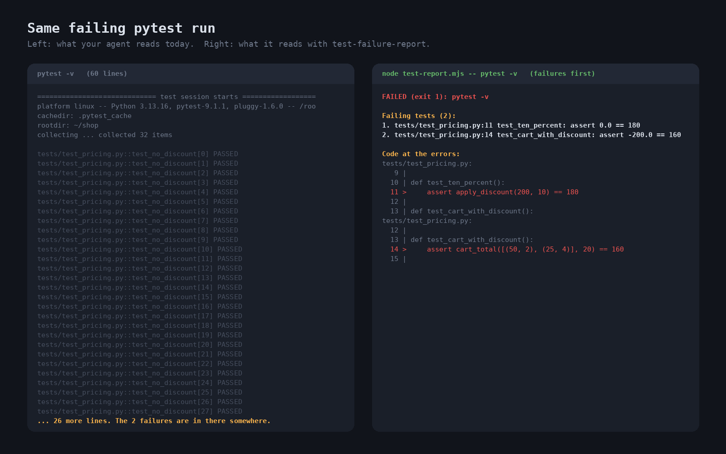Click the 'Failing tests (2):' heading

point(419,116)
